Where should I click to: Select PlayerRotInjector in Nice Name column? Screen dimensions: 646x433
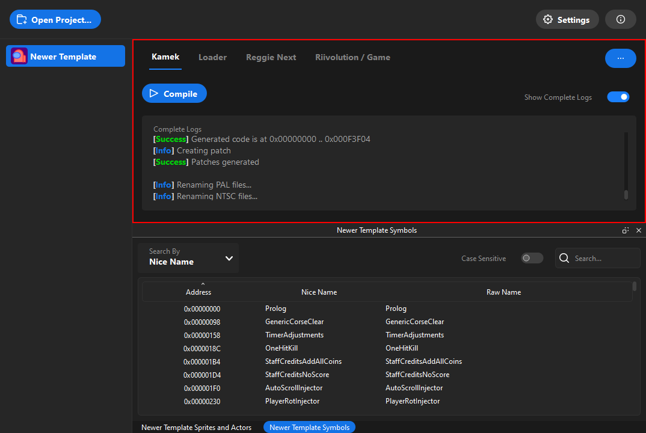[x=292, y=401]
